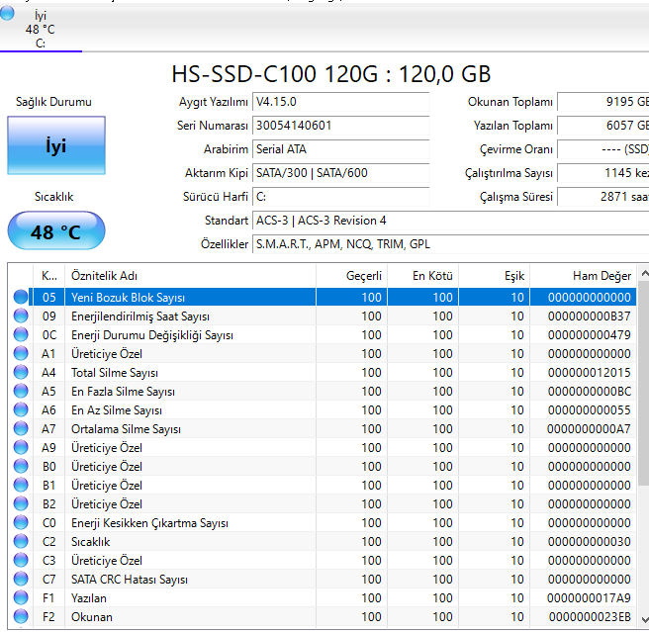The height and width of the screenshot is (632, 649).
Task: Click the 48 °C temperature button
Action: point(56,231)
